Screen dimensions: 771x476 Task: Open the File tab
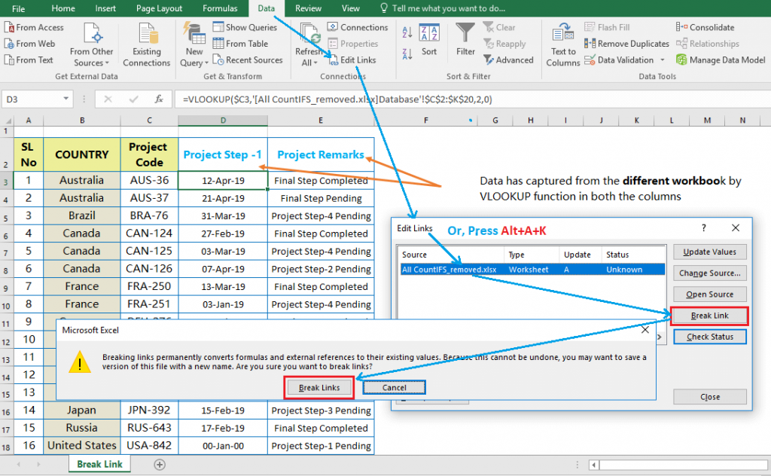18,8
